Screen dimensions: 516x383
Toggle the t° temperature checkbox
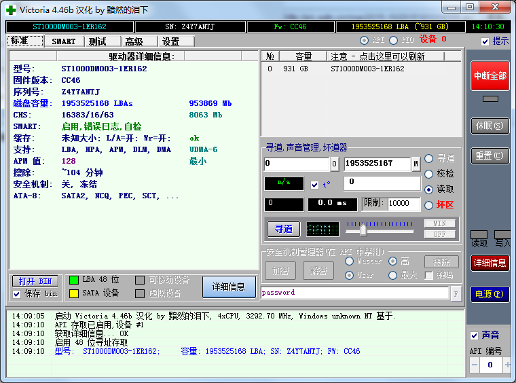(314, 185)
